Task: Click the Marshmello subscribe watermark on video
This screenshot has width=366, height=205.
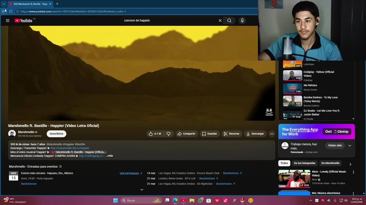Action: [269, 112]
